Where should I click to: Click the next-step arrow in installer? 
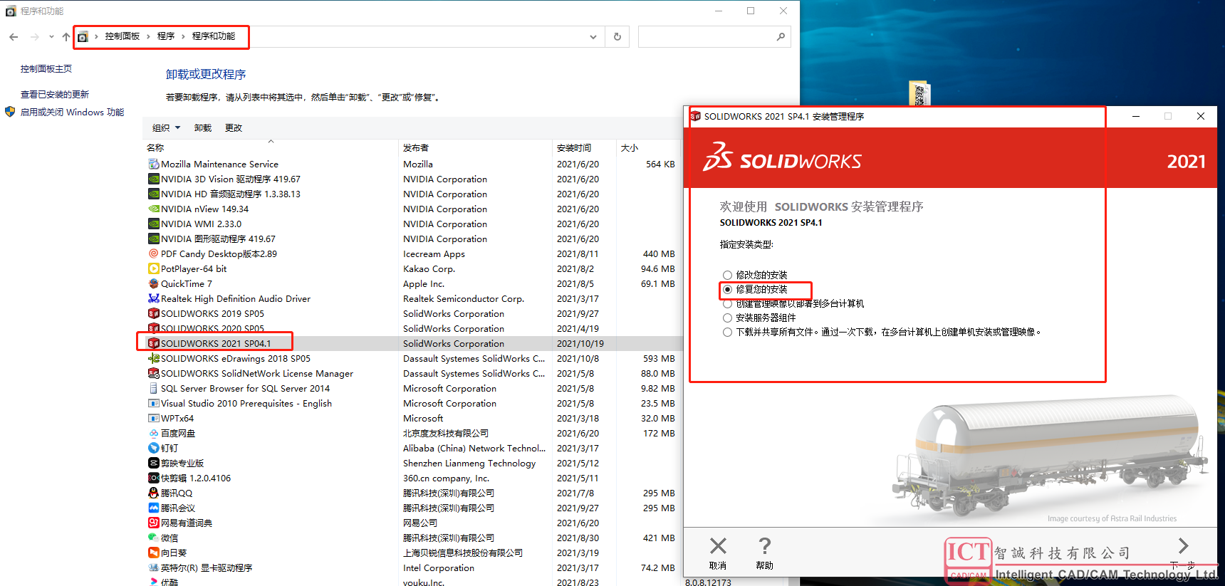(1183, 546)
